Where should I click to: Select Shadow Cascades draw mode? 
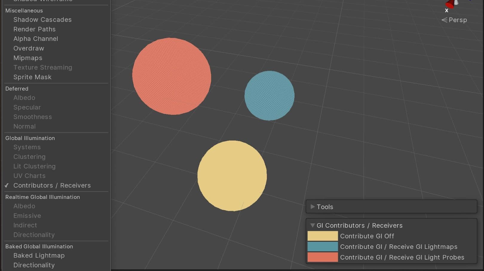[x=42, y=20]
